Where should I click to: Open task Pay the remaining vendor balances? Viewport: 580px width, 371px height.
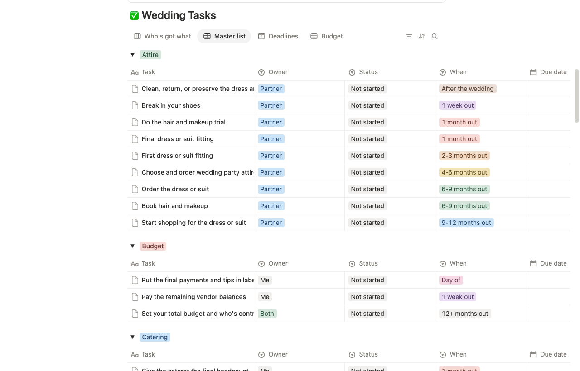(x=193, y=297)
